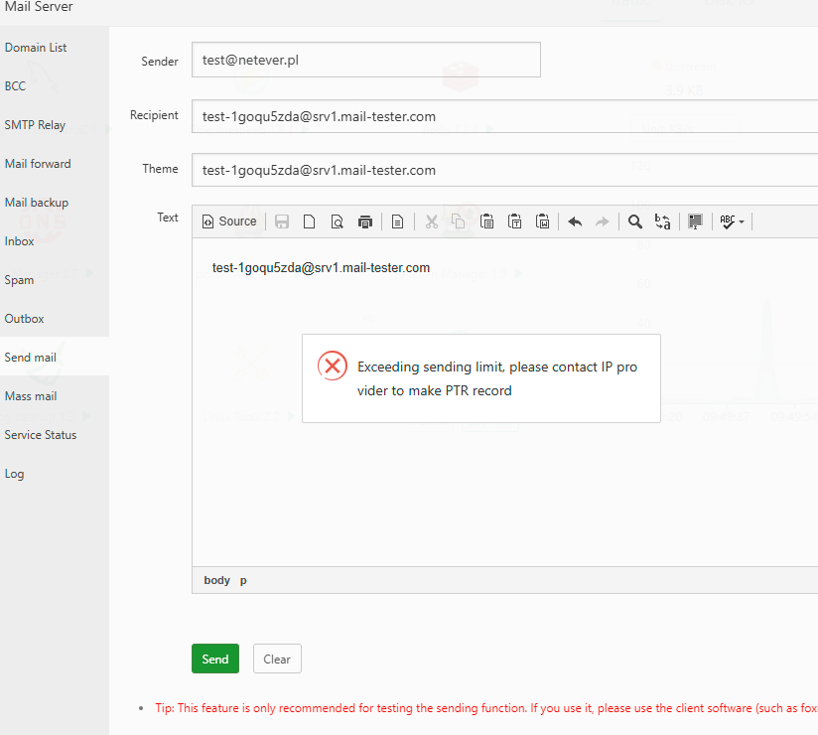Select the body element path tag
This screenshot has height=735, width=818.
click(x=216, y=580)
